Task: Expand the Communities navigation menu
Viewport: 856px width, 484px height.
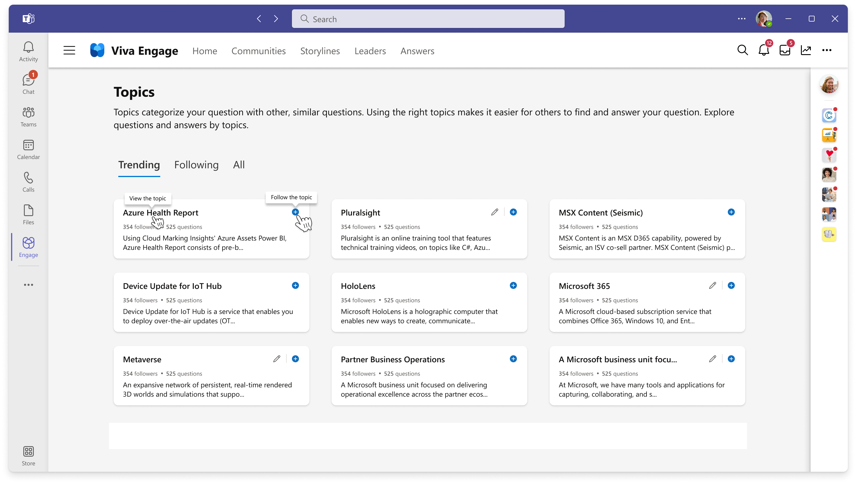Action: (x=259, y=50)
